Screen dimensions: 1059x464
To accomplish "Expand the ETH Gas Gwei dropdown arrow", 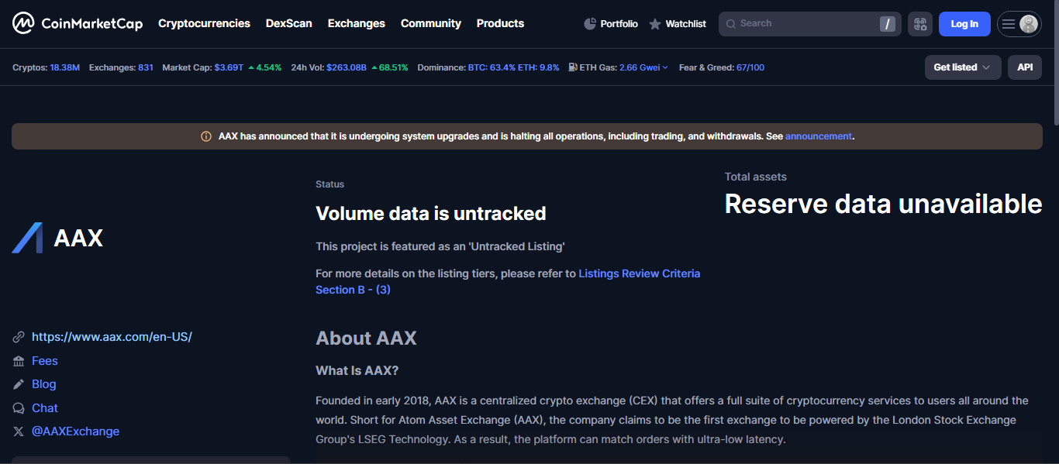I will (665, 68).
